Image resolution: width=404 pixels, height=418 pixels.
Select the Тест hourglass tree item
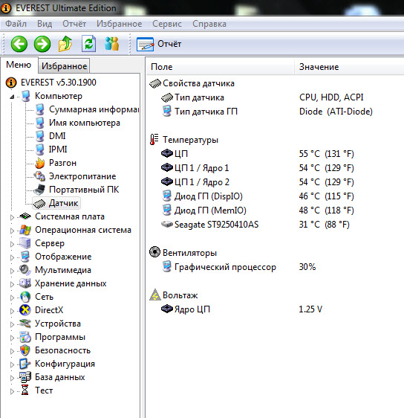[36, 390]
